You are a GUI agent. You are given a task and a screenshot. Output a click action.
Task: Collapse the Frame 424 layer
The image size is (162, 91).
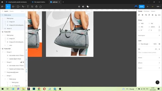coord(1,49)
